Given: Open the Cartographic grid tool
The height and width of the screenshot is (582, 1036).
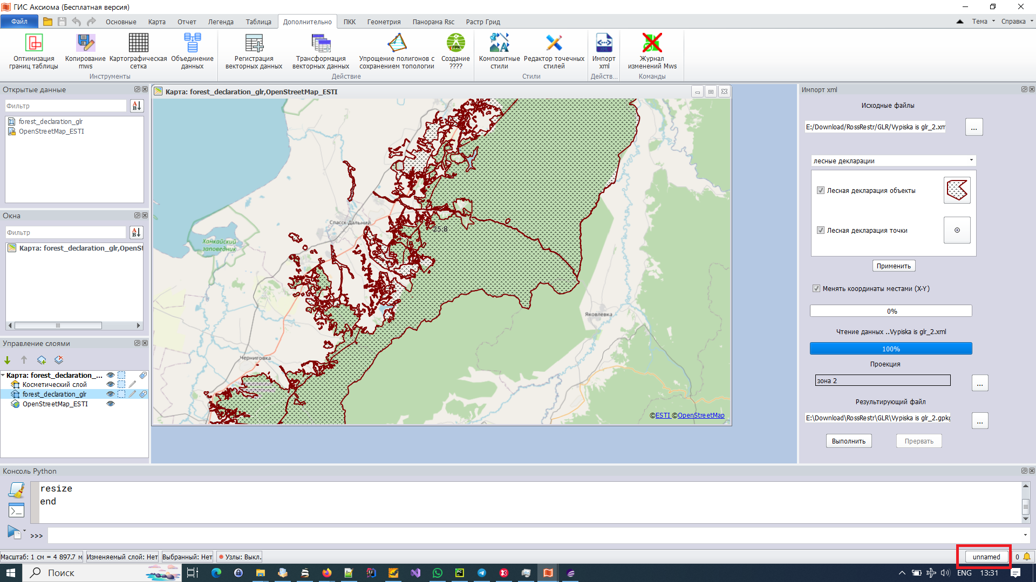Looking at the screenshot, I should pos(138,43).
